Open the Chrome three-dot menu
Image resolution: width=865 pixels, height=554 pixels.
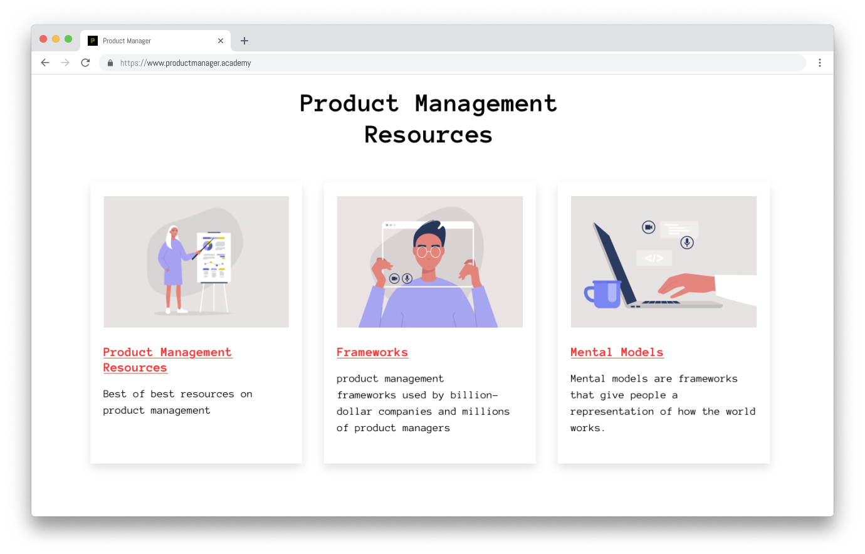(819, 63)
